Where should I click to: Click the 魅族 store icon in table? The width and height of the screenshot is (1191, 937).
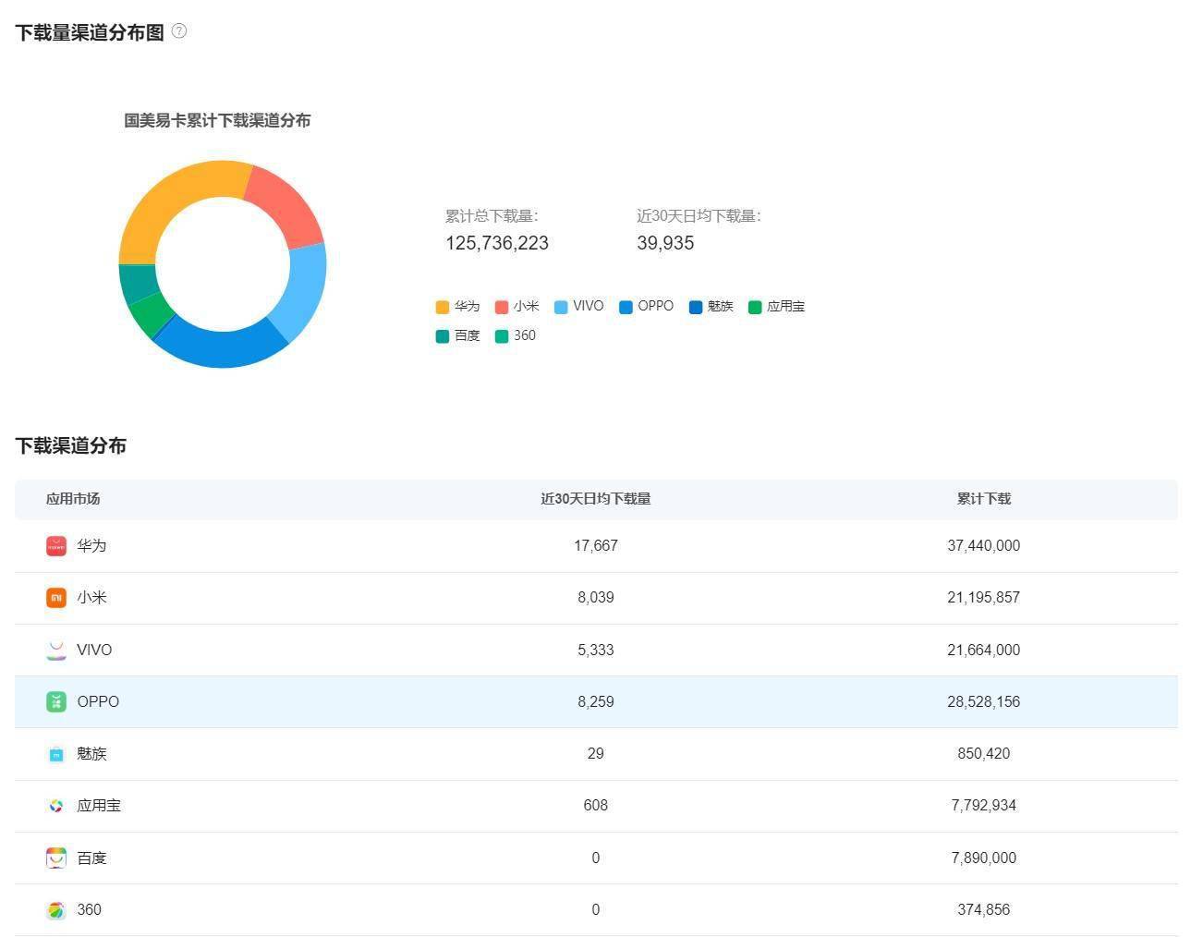coord(56,754)
